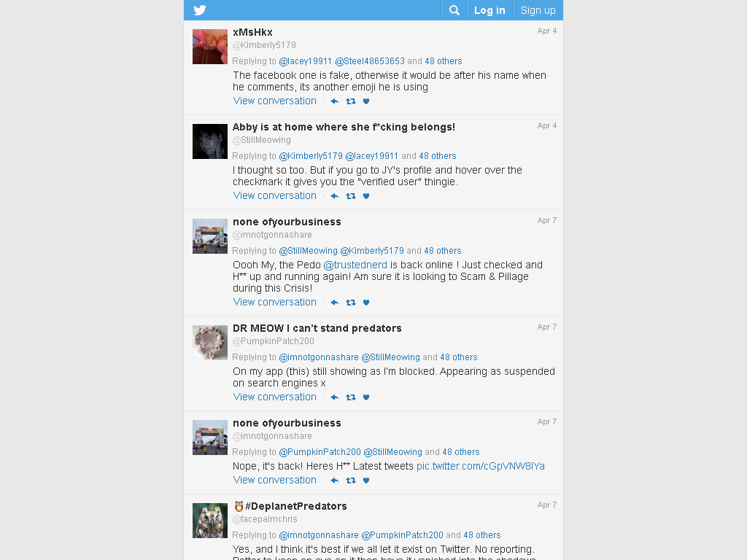Open imnotgonnashare's avatar on the 'Nope' tweet
Viewport: 747px width, 560px height.
[x=210, y=437]
